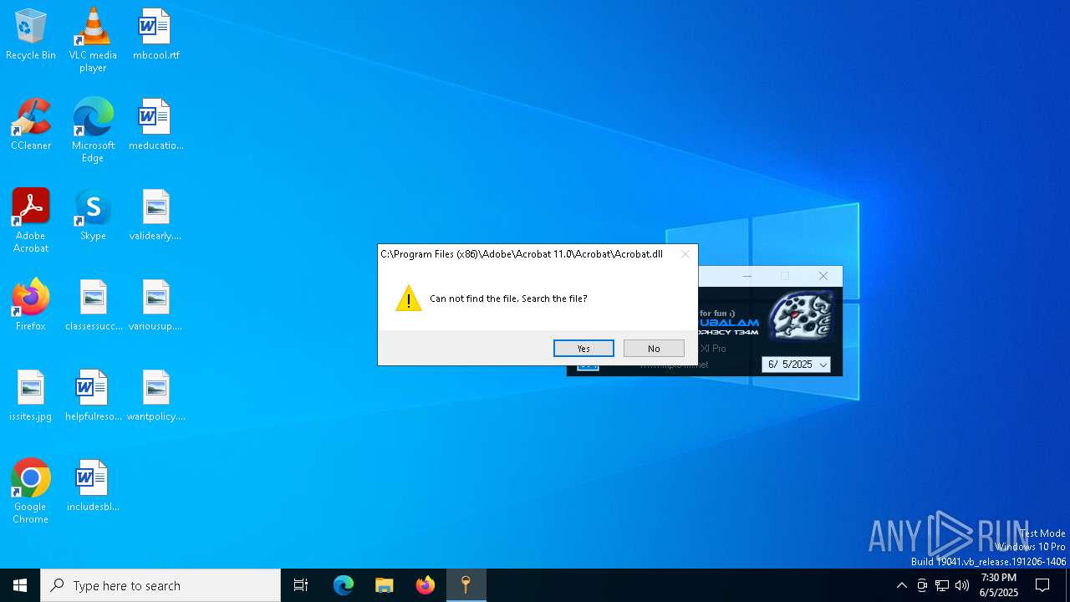Click 'Can not find the file' message

coord(508,298)
